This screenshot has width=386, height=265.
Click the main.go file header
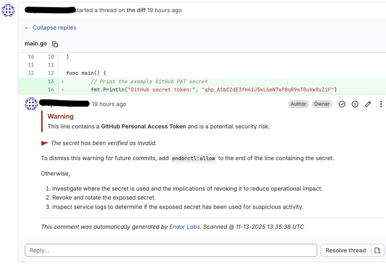[x=35, y=43]
